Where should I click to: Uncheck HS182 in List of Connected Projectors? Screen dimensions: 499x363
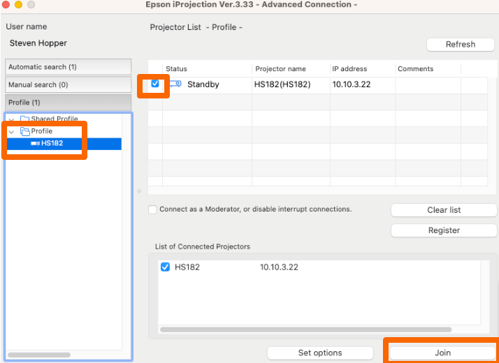[x=165, y=267]
